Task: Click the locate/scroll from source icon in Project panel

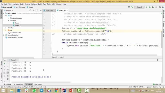Action: tap(30, 10)
